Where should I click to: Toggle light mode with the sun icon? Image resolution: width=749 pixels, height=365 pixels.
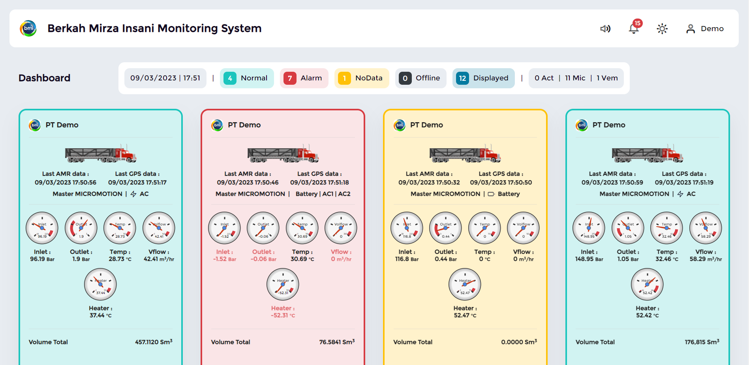(x=662, y=29)
